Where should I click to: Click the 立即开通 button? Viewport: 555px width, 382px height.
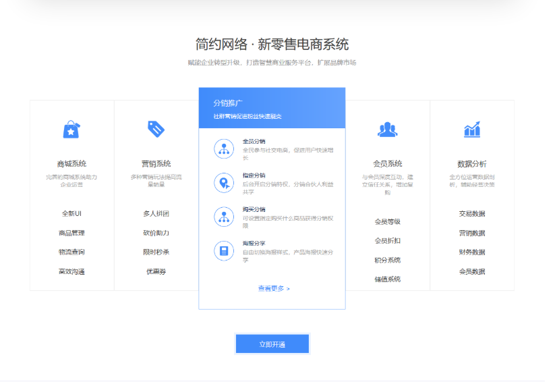(272, 344)
